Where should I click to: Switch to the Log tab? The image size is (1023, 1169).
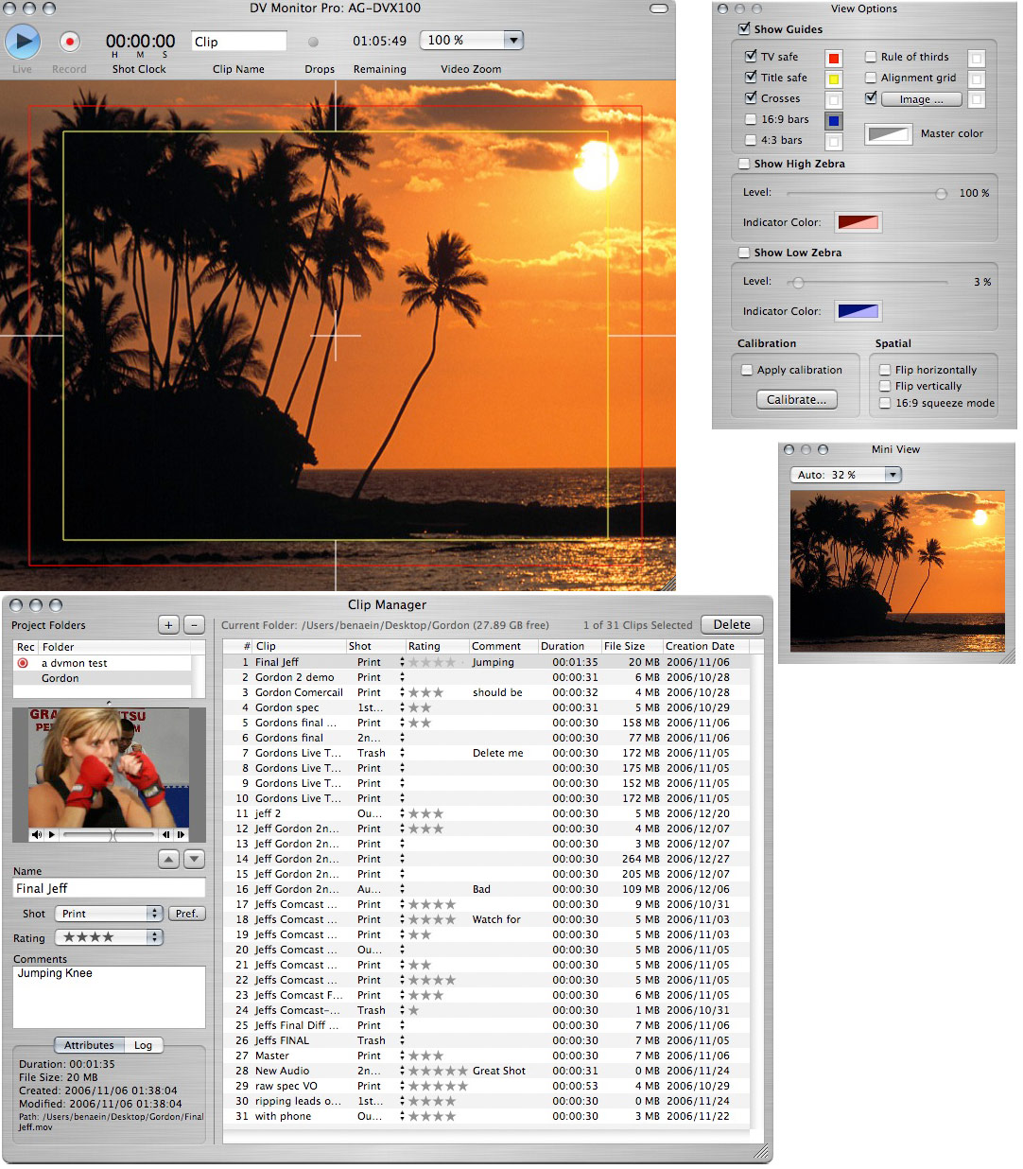[x=144, y=1045]
